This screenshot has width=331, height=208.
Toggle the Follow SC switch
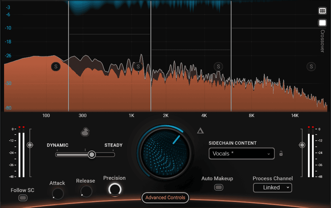23,197
